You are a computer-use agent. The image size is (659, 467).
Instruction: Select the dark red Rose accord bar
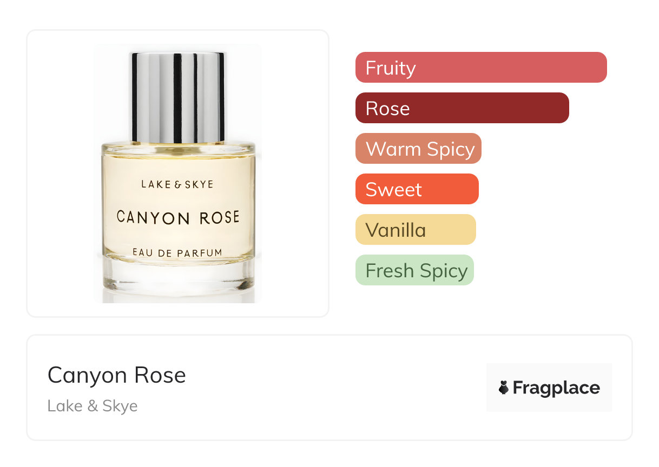coord(462,108)
